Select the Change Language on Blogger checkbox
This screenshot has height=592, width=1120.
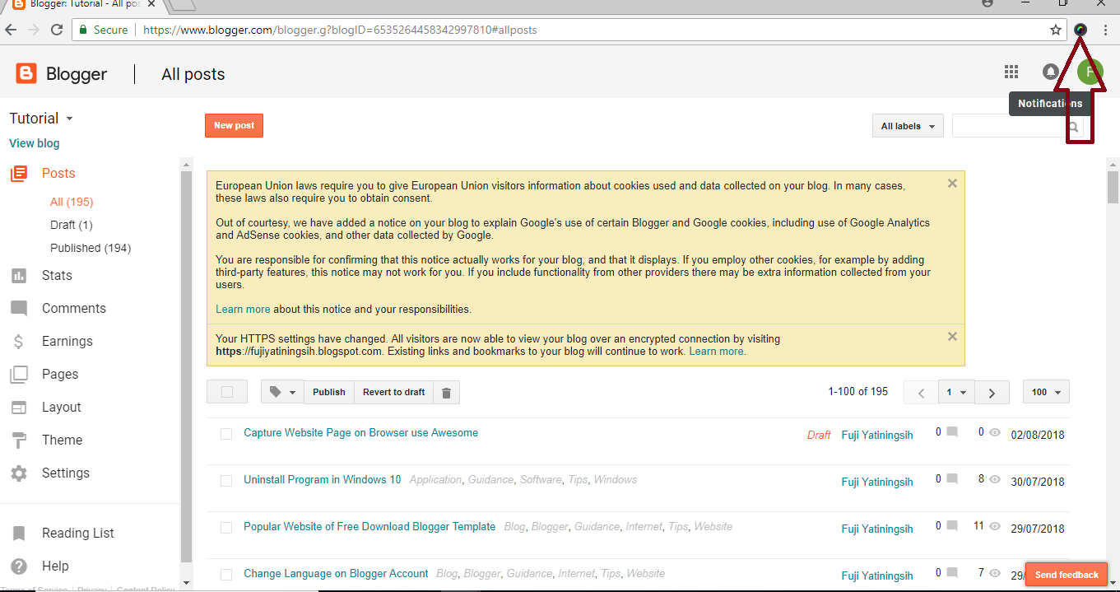226,575
